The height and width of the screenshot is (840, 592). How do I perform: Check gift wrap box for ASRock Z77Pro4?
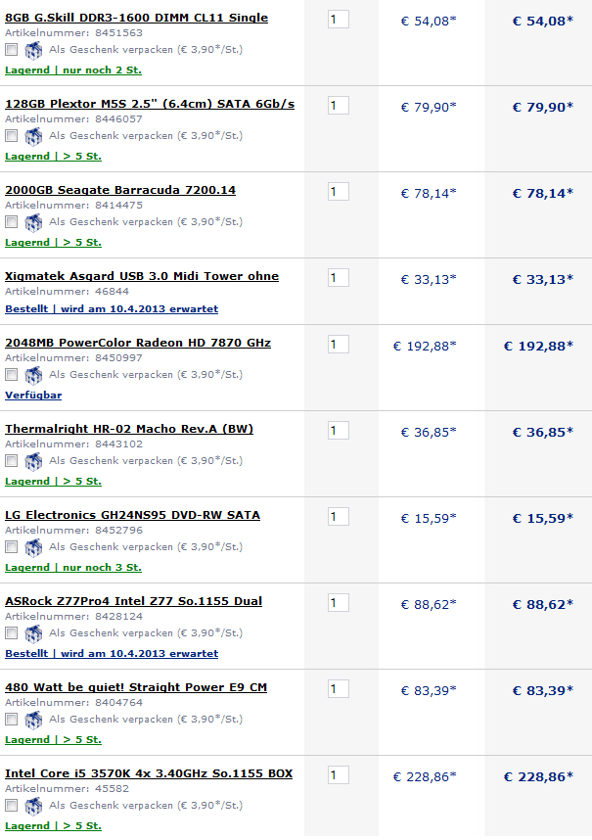(x=11, y=633)
